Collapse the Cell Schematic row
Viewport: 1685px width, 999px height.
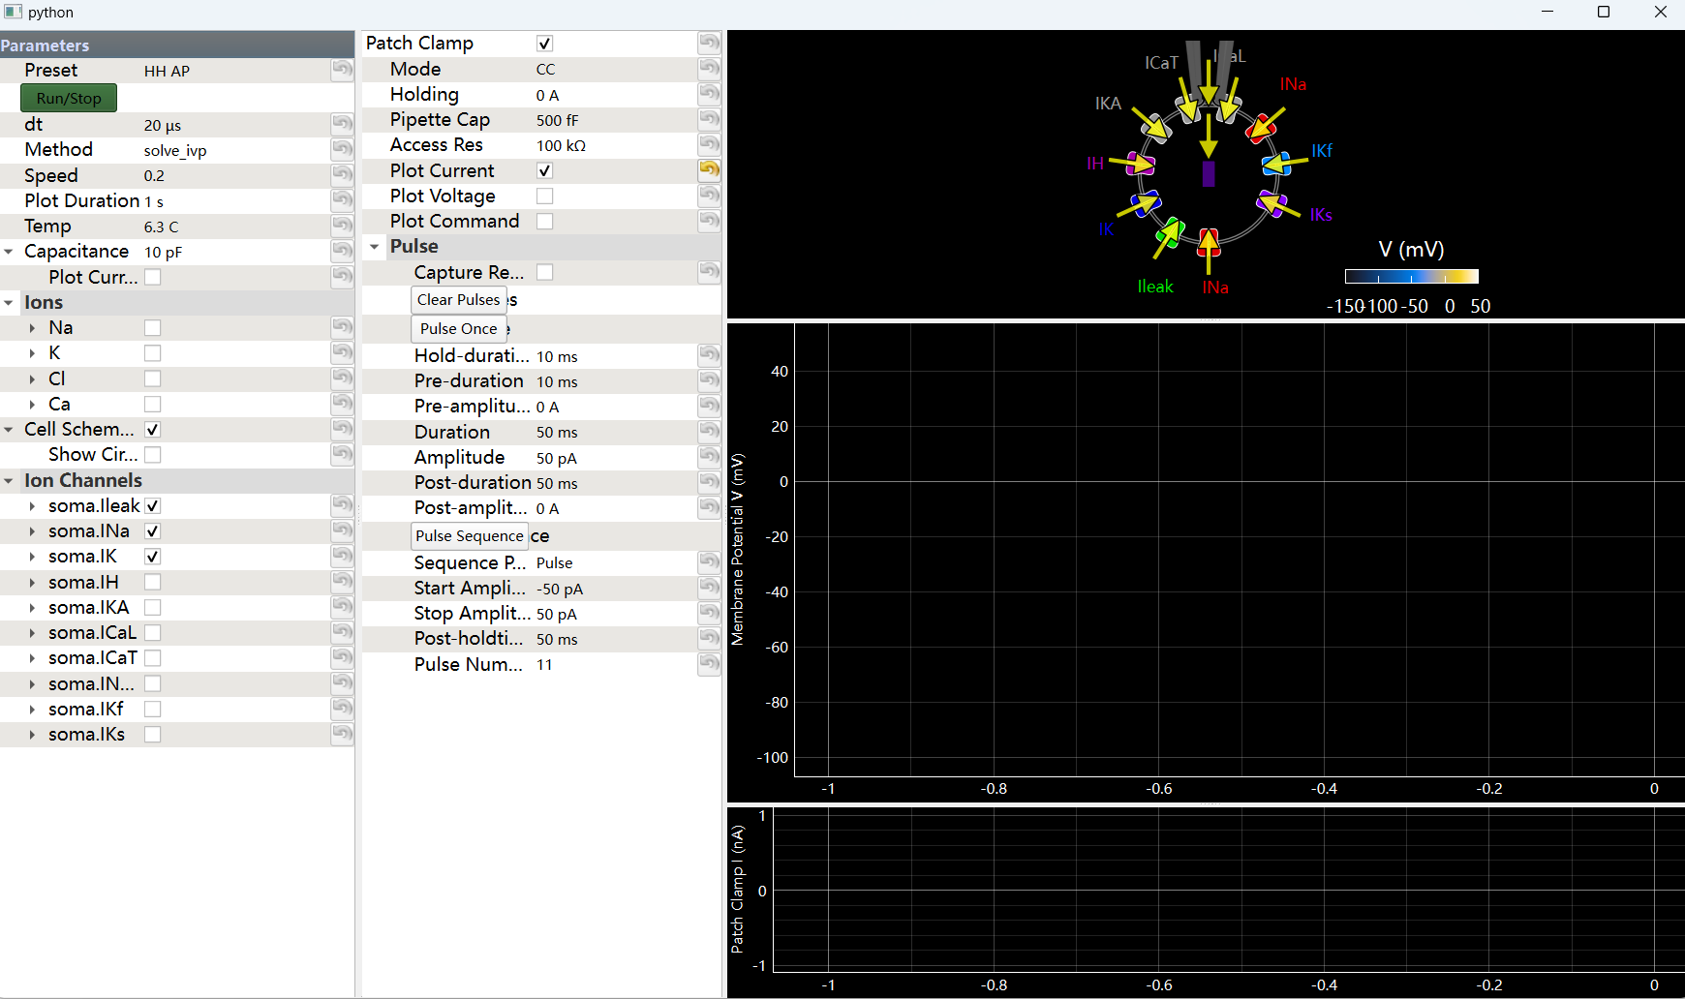(9, 430)
